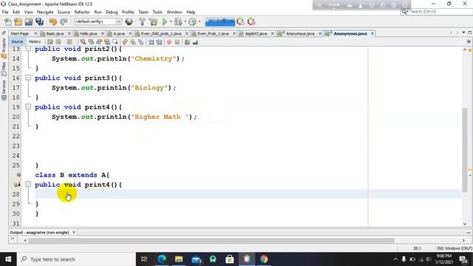Click the Build Project hammer icon

(x=142, y=21)
